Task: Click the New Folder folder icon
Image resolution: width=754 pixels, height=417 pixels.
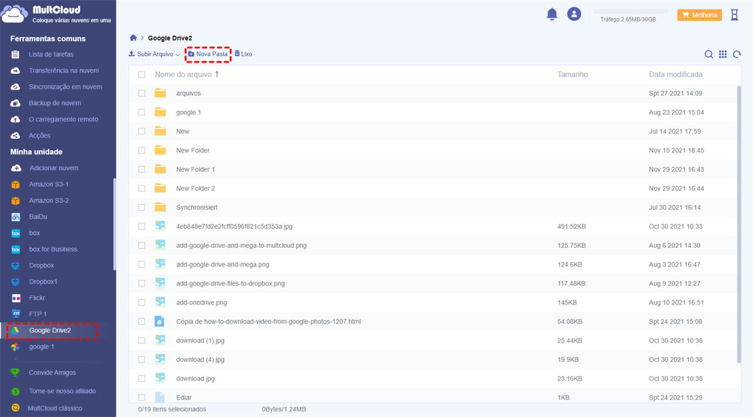Action: 160,150
